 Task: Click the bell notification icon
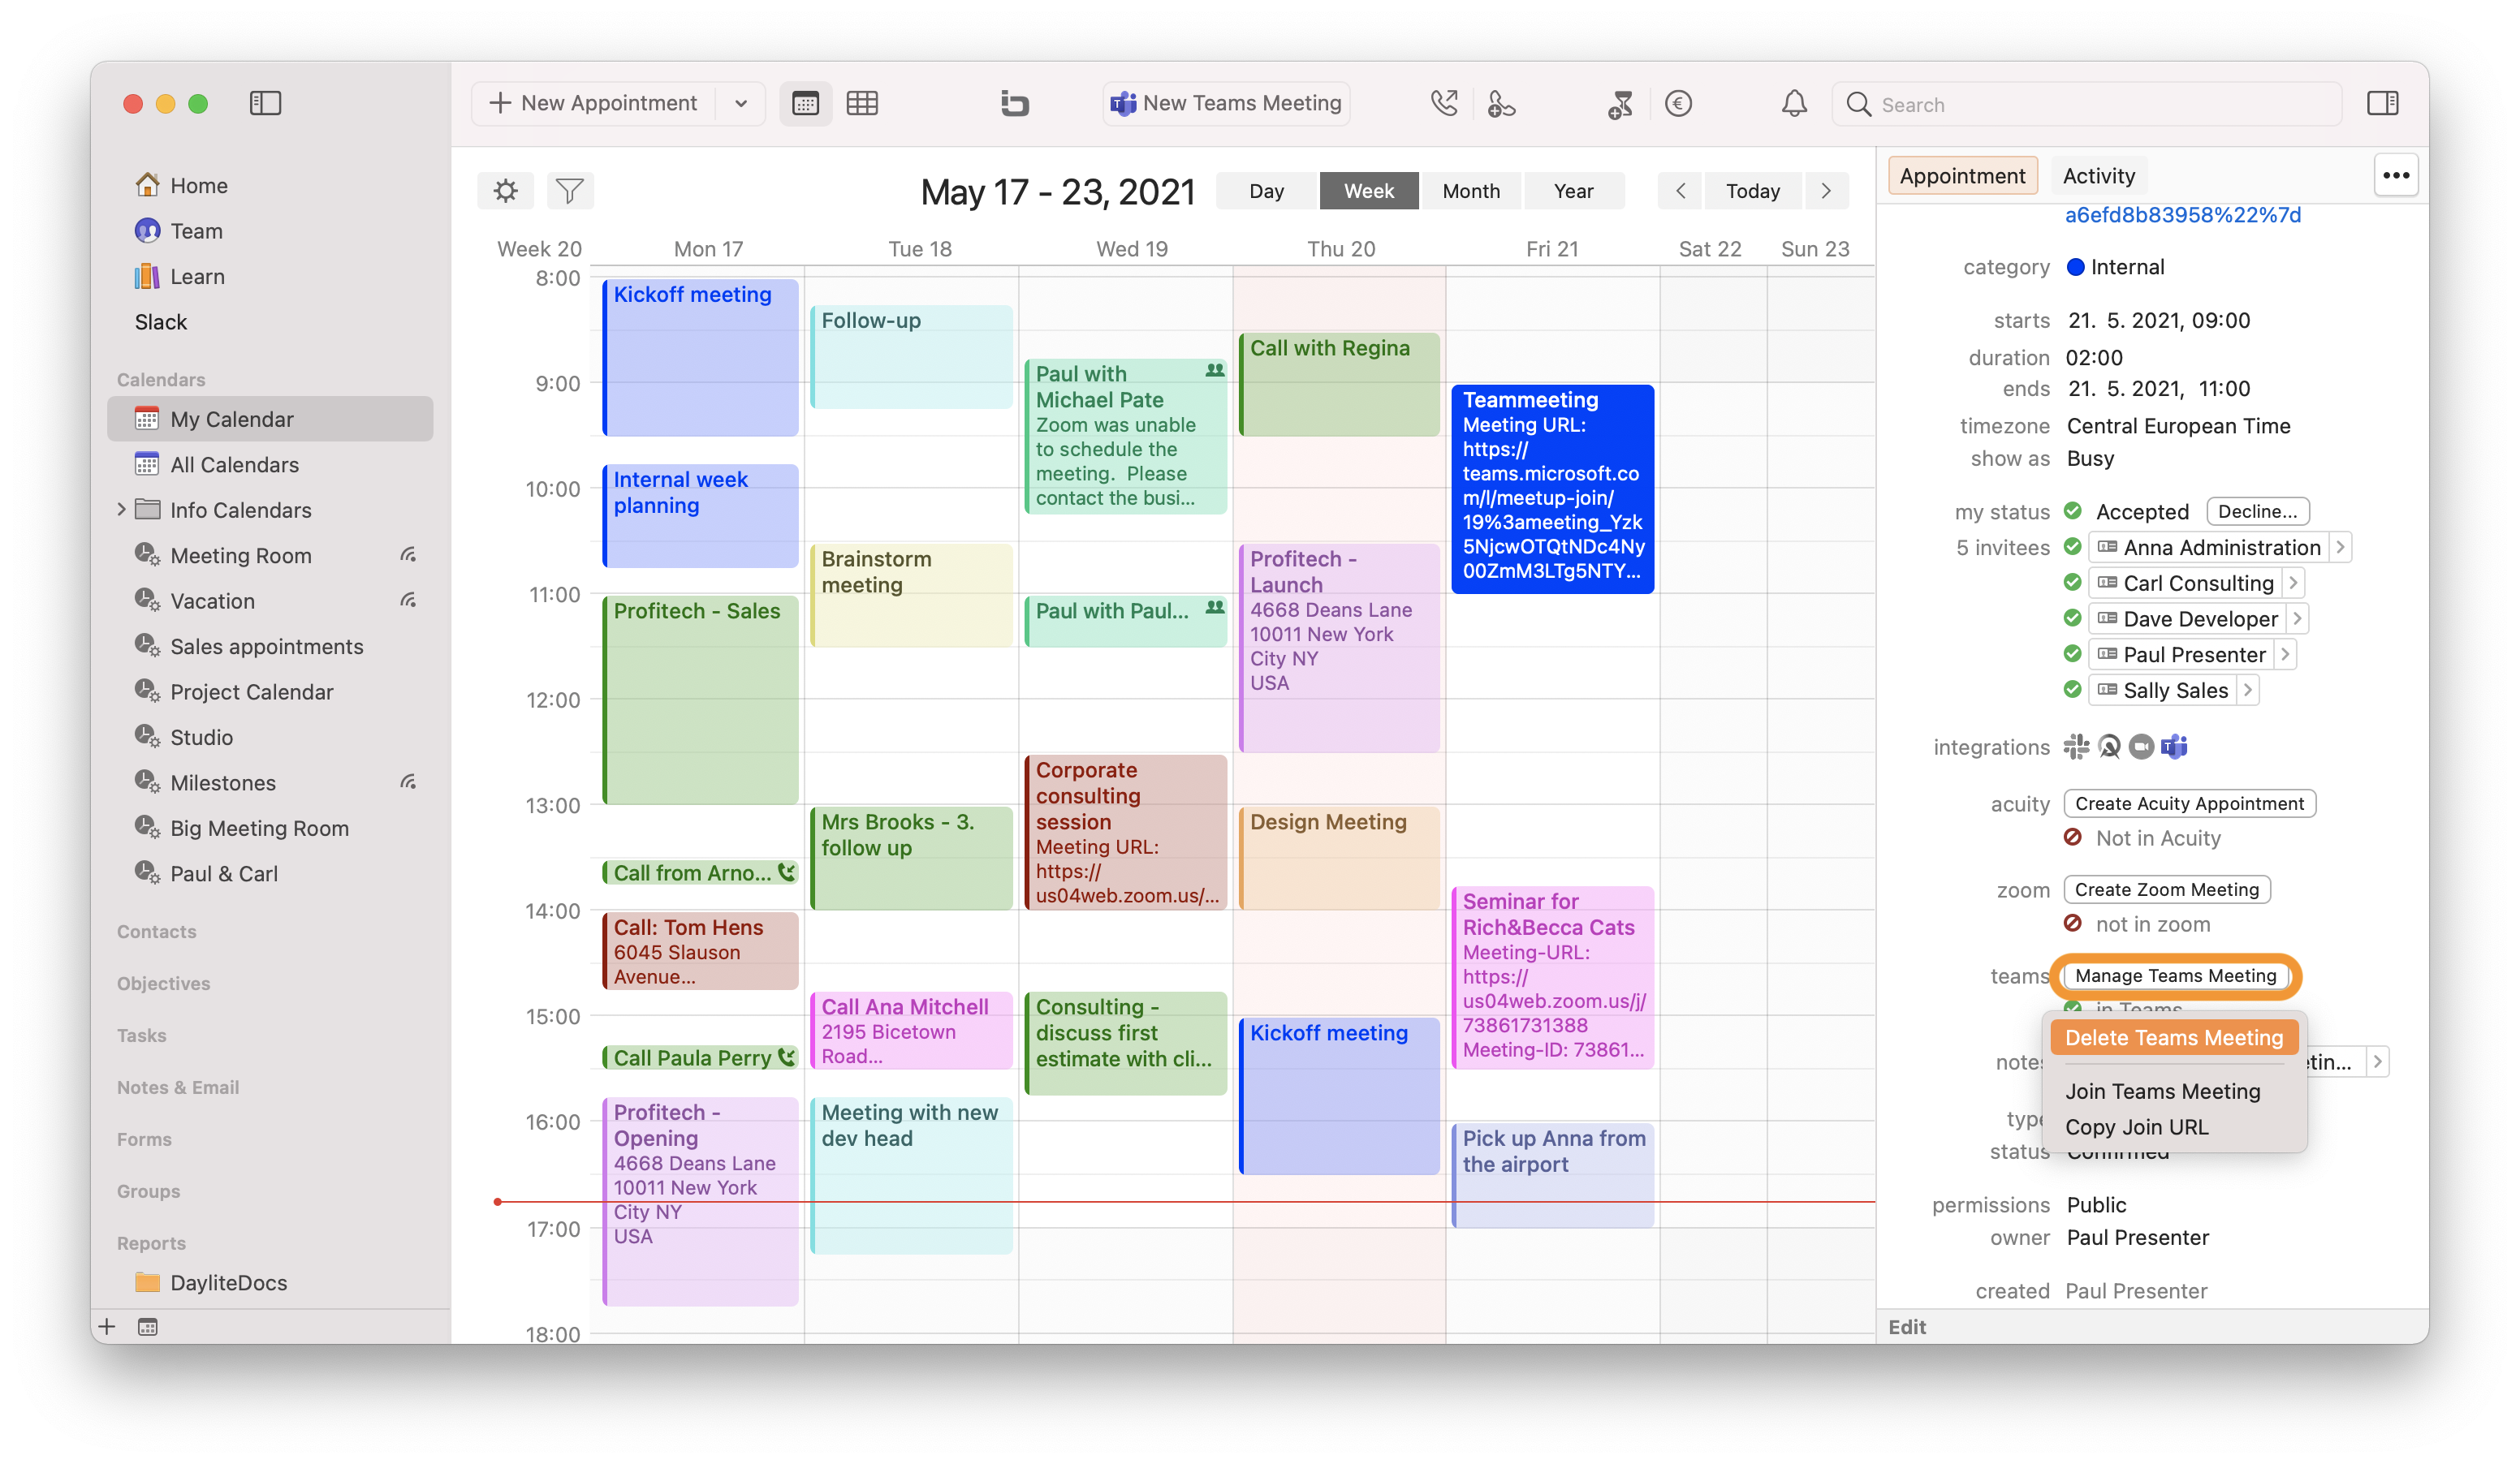click(1792, 103)
